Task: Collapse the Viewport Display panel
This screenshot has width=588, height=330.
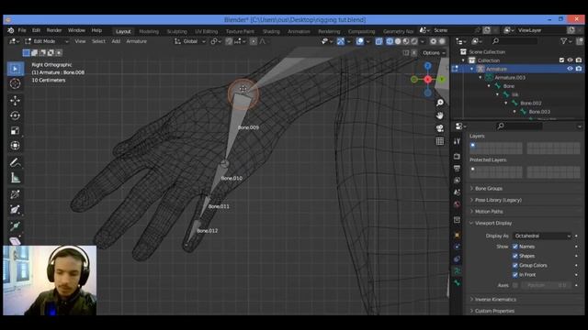Action: click(493, 223)
